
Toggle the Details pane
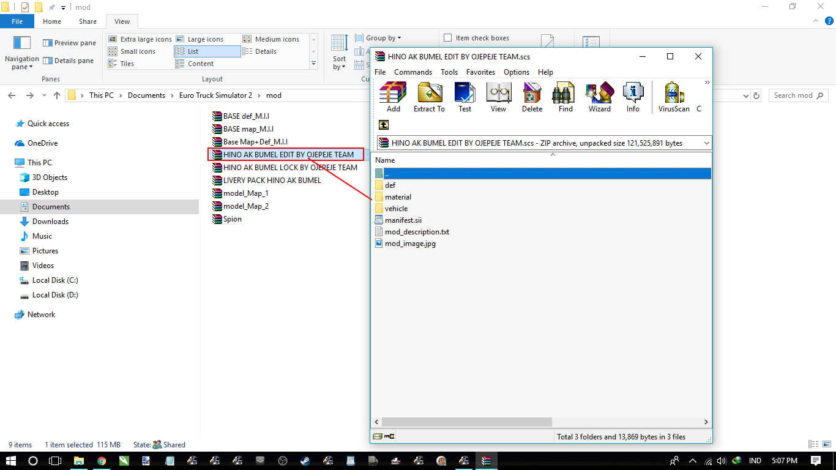[x=68, y=61]
